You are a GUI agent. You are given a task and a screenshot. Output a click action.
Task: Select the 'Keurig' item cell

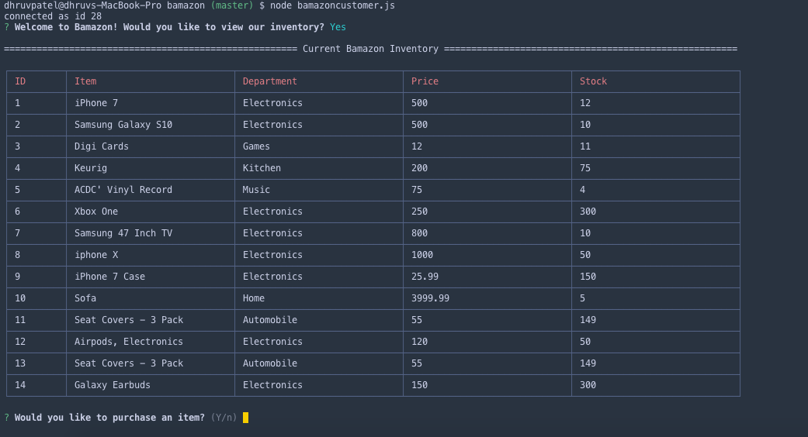click(91, 168)
